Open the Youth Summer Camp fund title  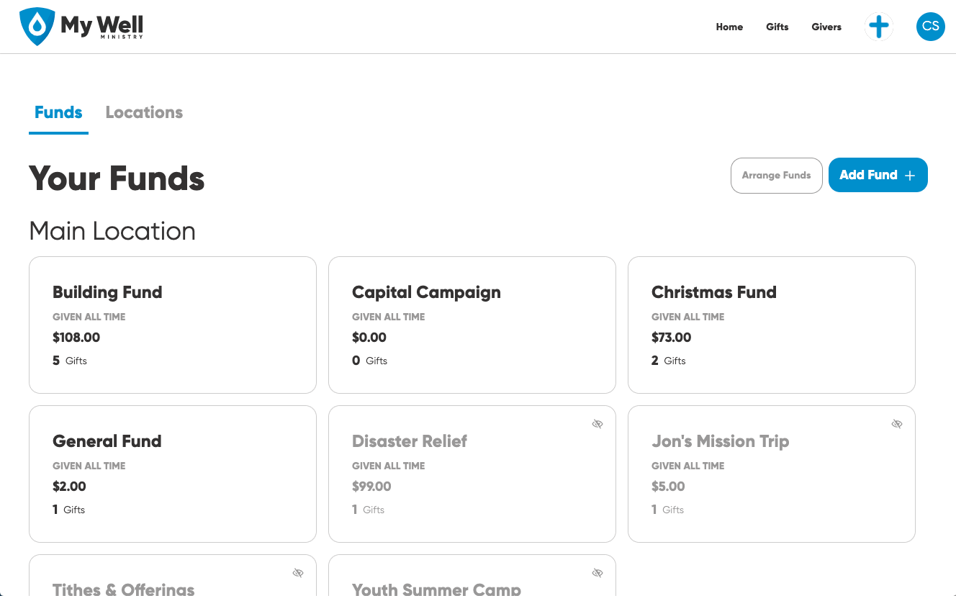(x=436, y=589)
